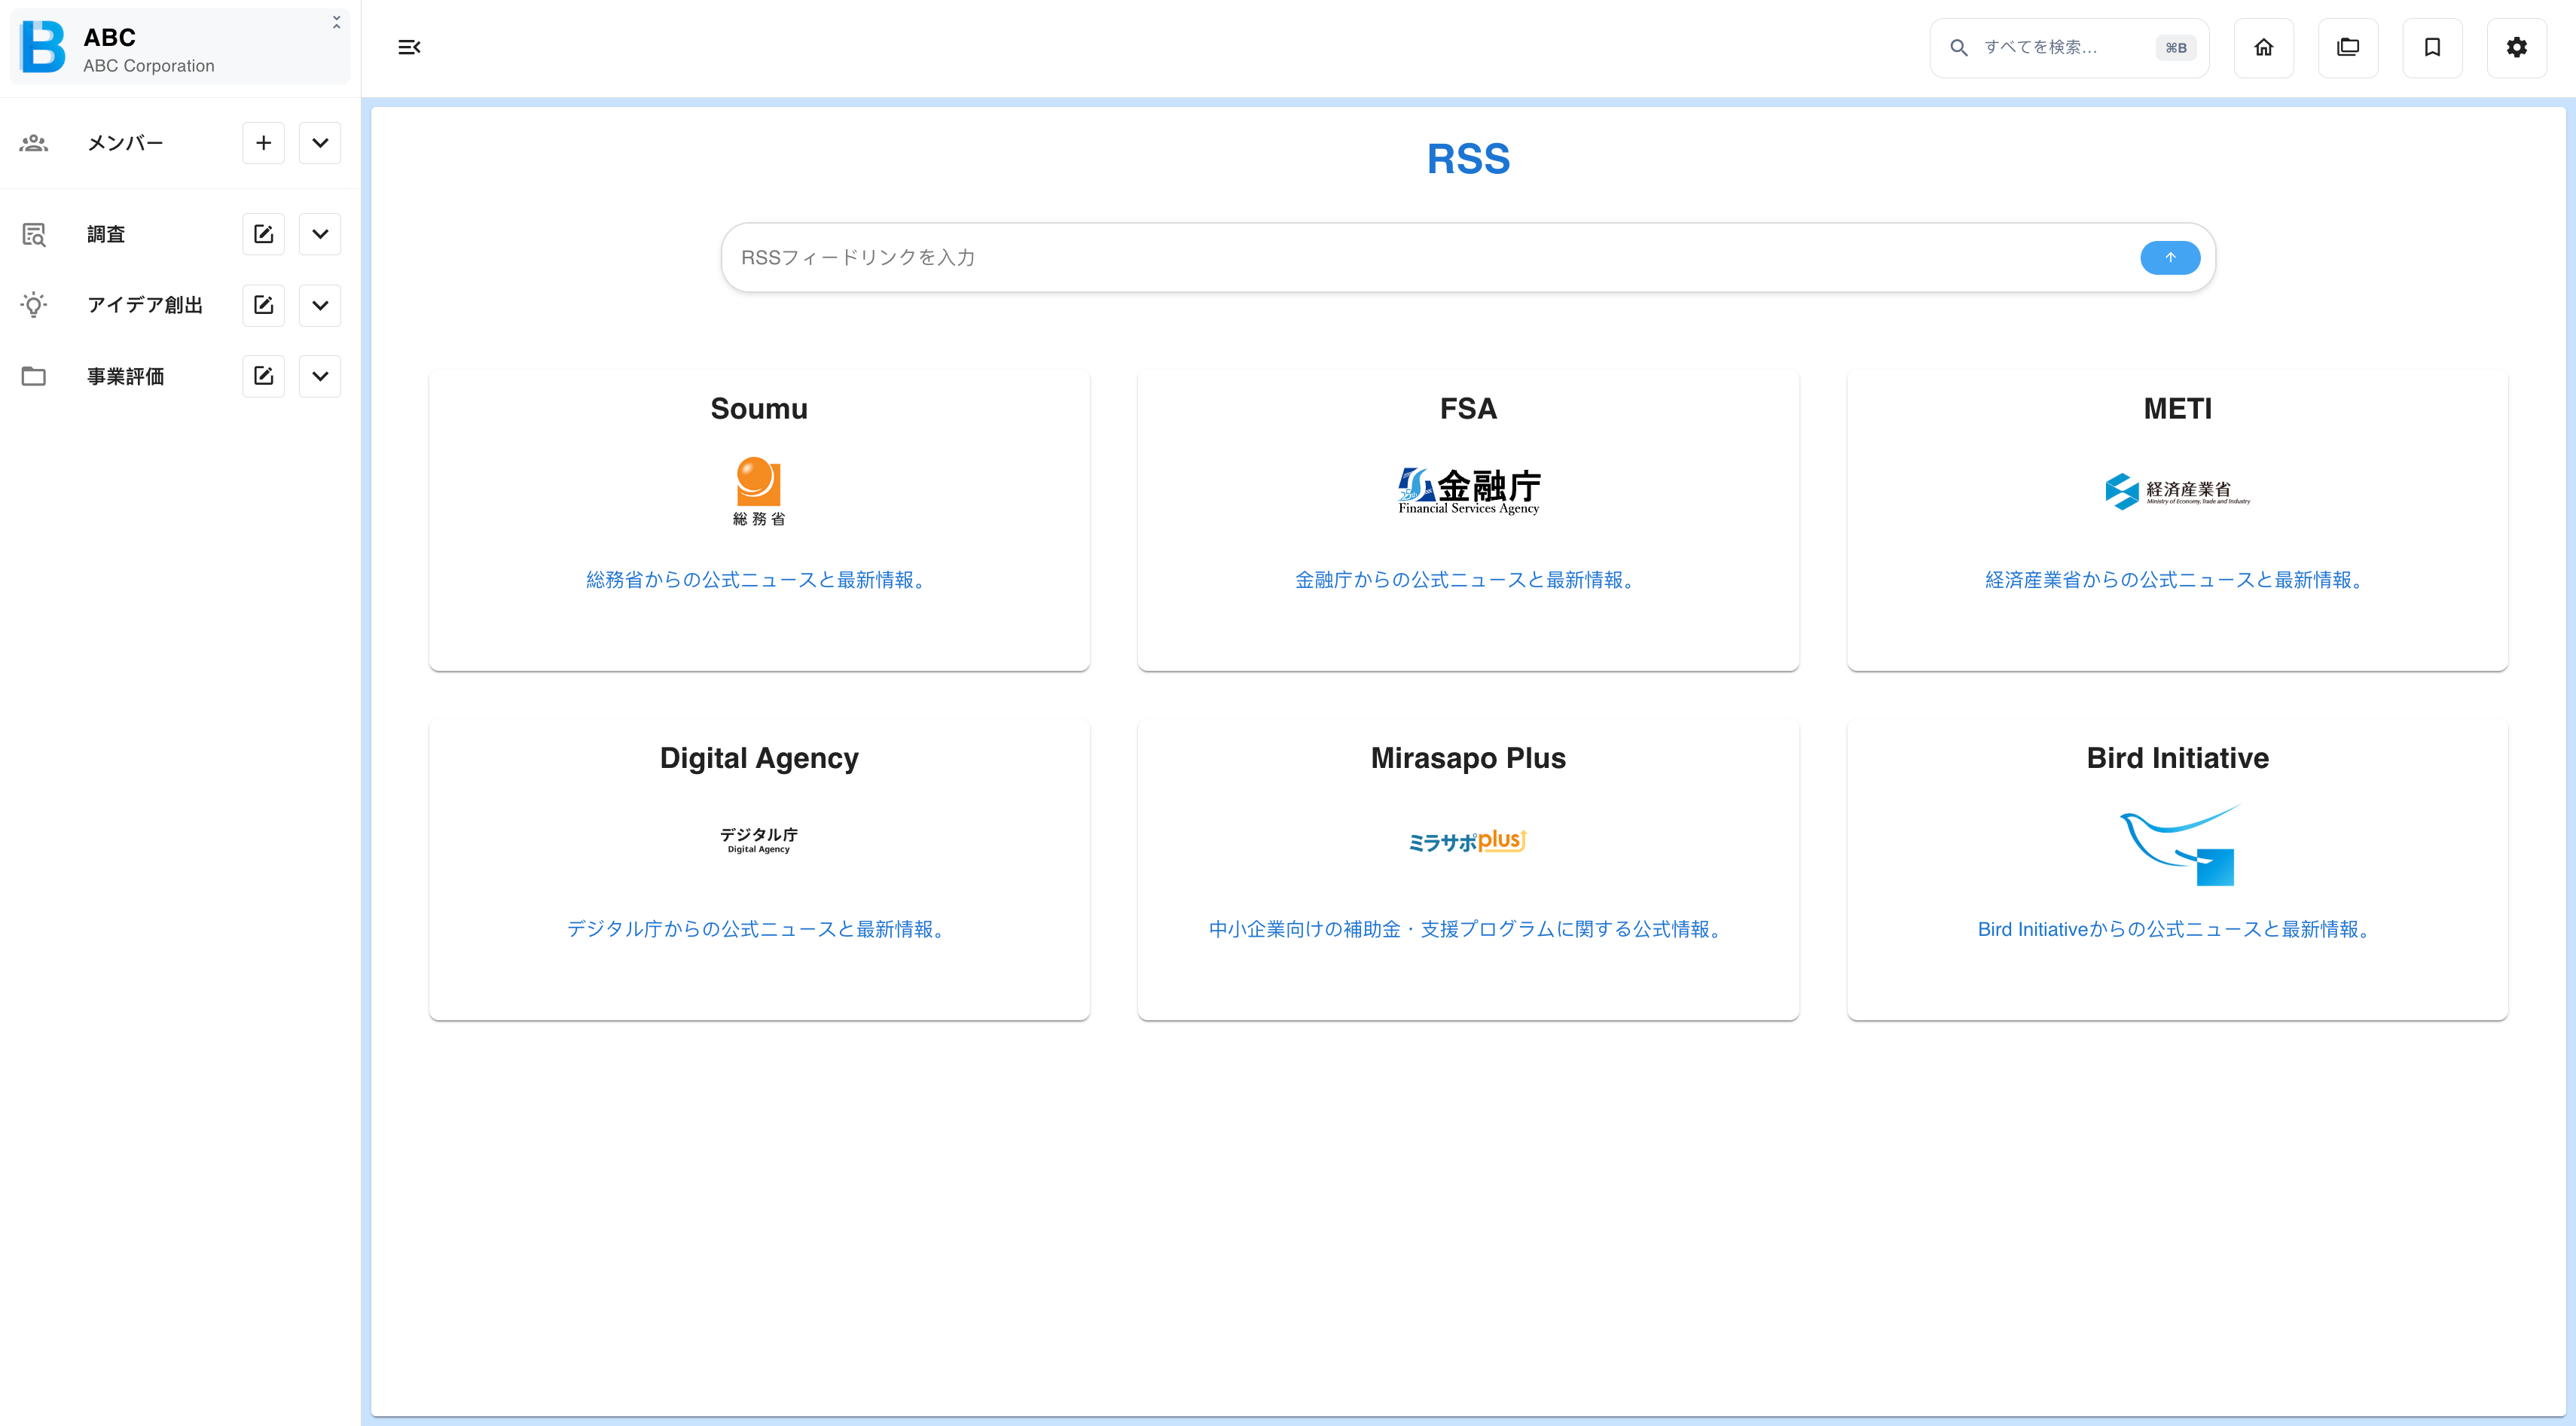
Task: Click the Bird Initiative bird logo
Action: click(x=2178, y=845)
